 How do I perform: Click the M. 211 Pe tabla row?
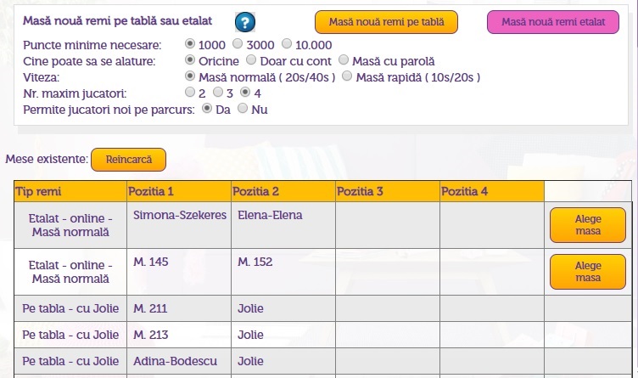pos(322,308)
